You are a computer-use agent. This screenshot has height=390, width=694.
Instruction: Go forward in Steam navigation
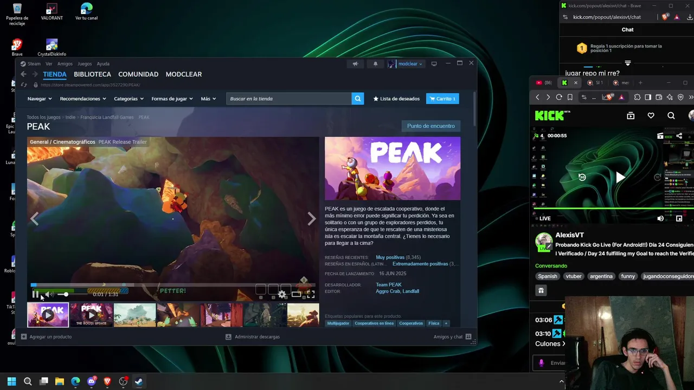(x=34, y=74)
